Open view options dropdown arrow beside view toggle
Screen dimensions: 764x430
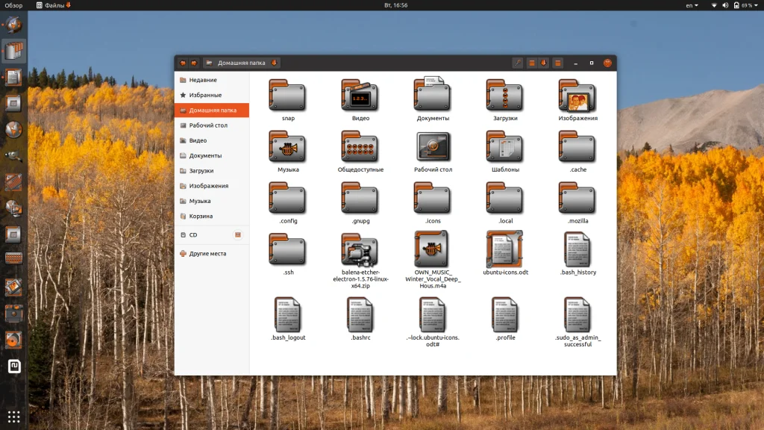(x=544, y=63)
